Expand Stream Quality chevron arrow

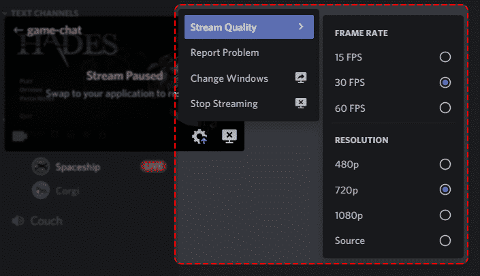tap(301, 27)
